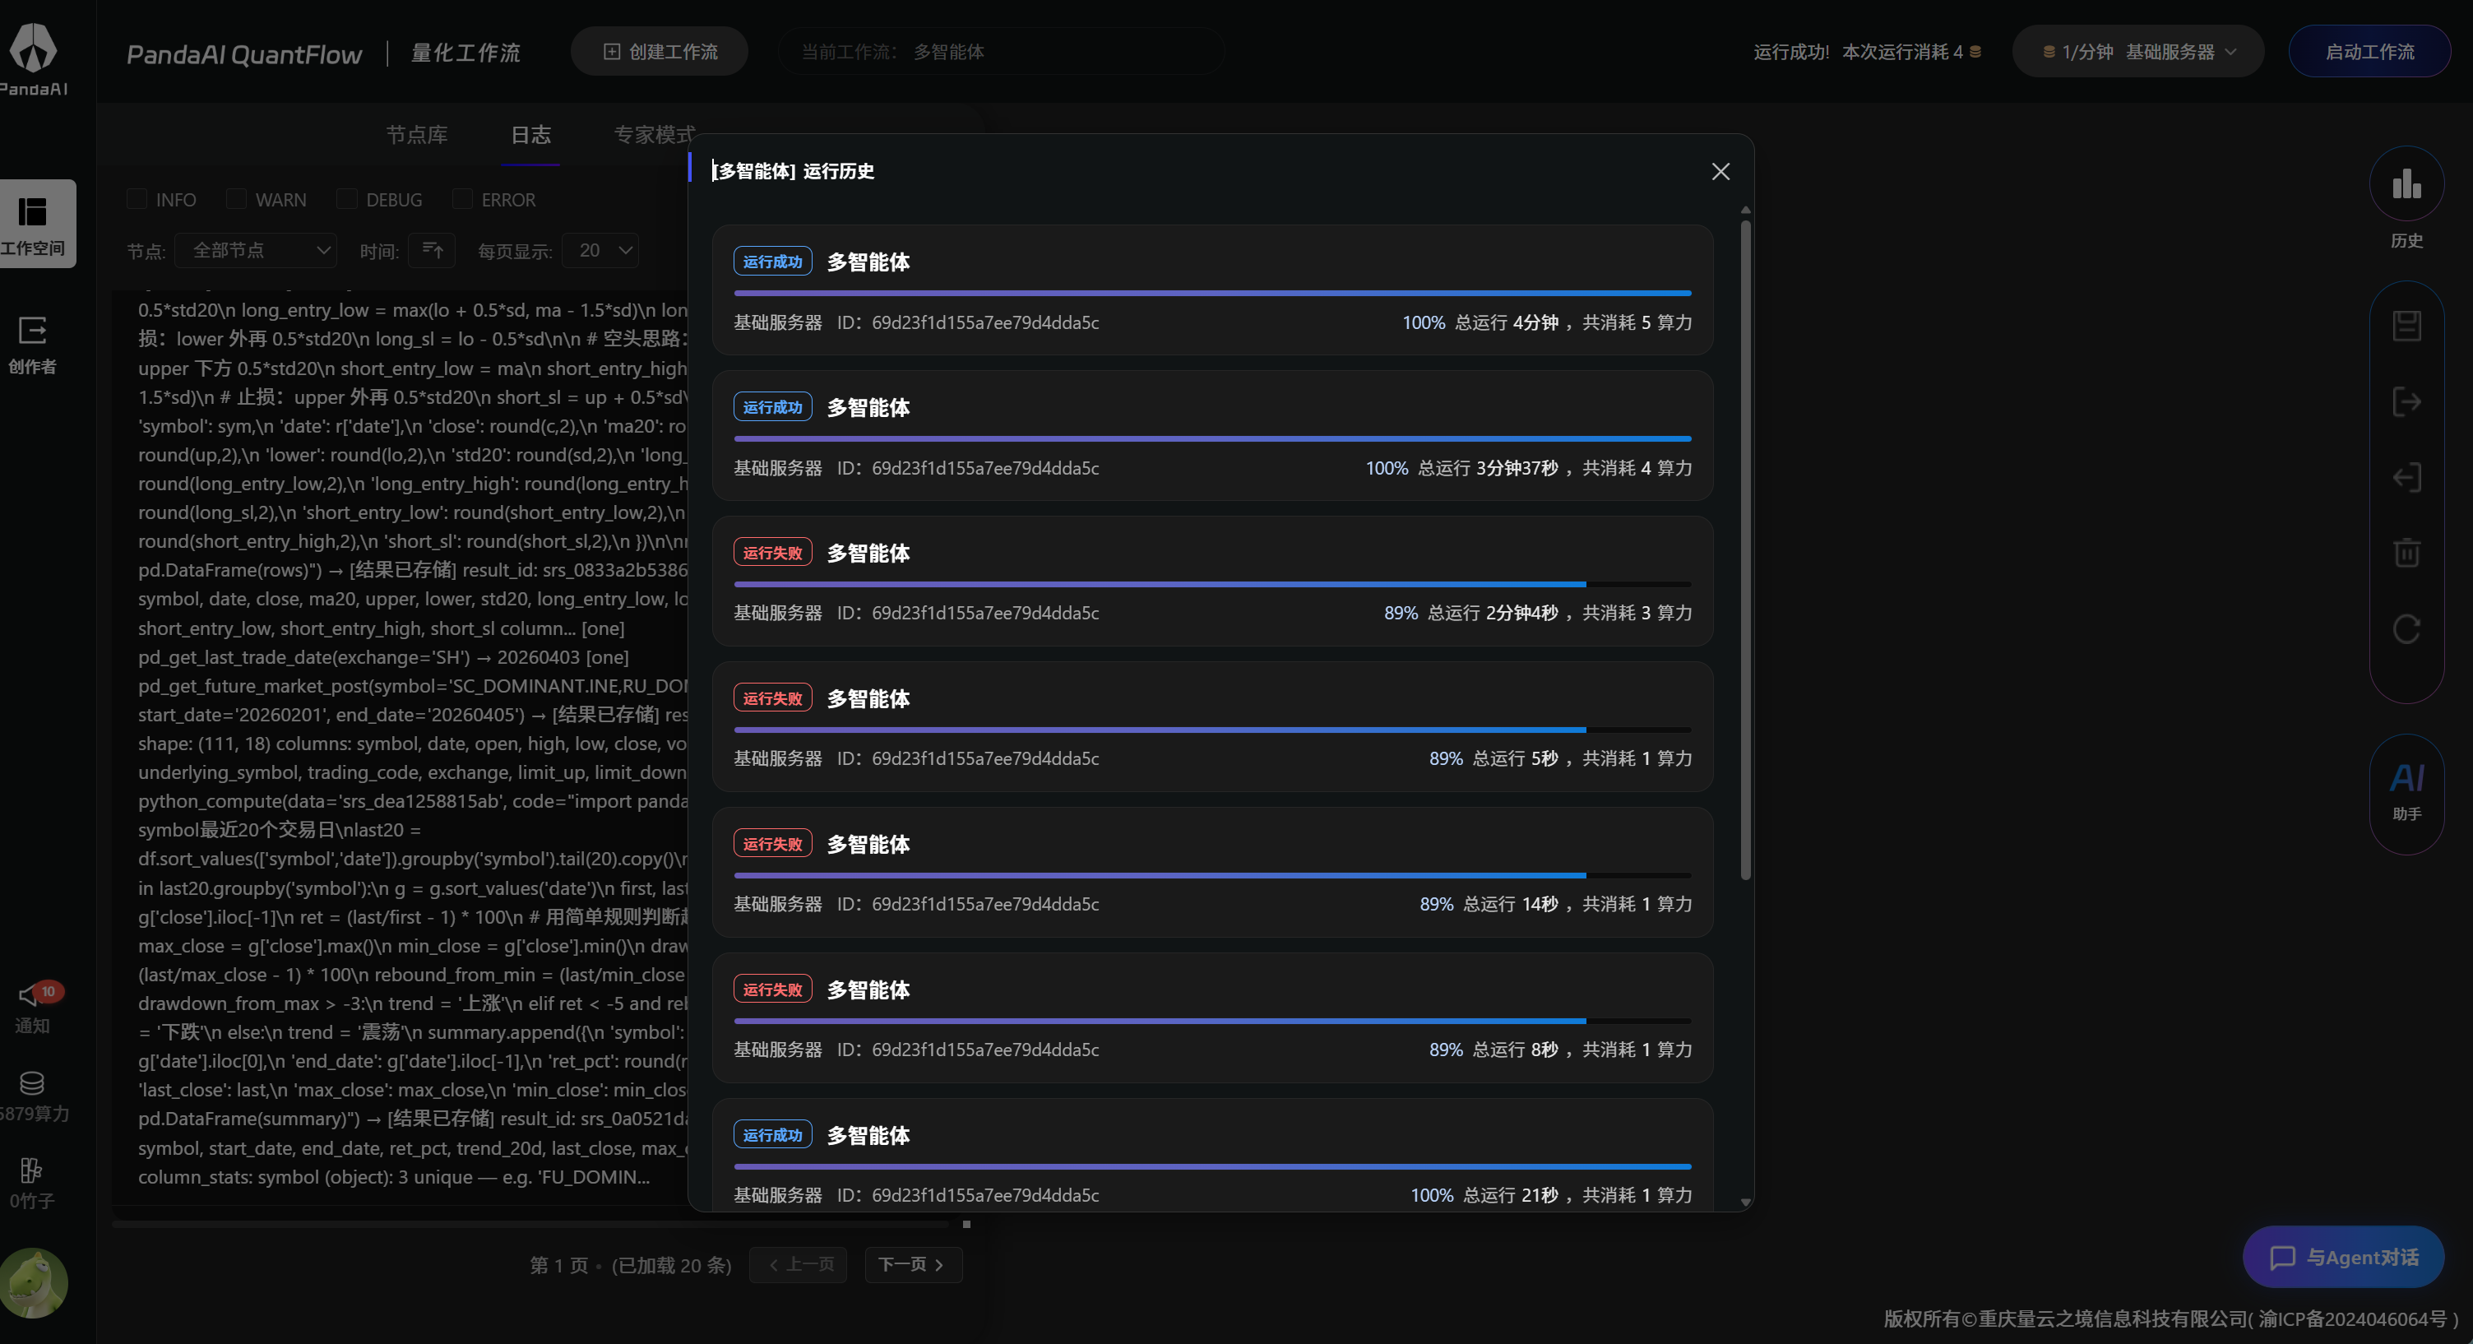Enable the WARN log filter checkbox
Screen dimensions: 2473x1344
(x=236, y=200)
